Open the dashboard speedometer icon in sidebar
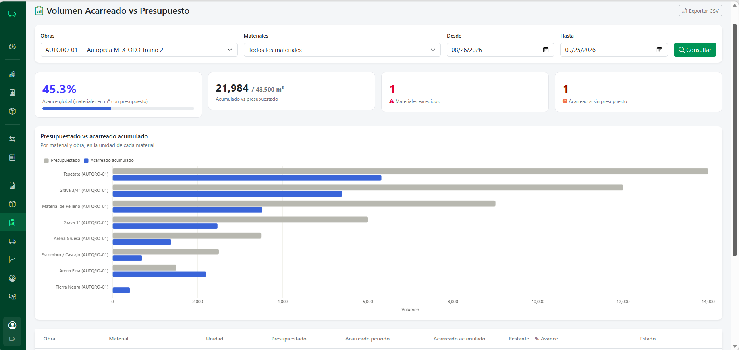 [12, 46]
